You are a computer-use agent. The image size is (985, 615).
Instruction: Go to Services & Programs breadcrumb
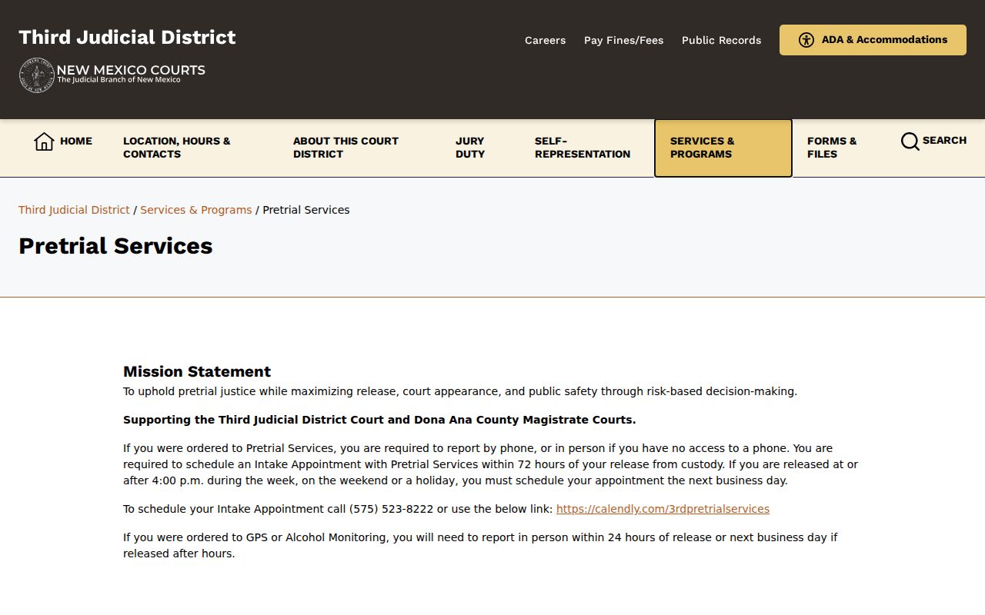(196, 210)
